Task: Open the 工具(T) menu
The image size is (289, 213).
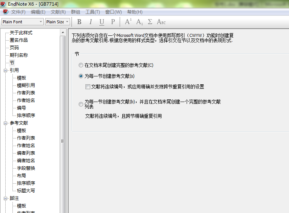Action: coord(93,12)
